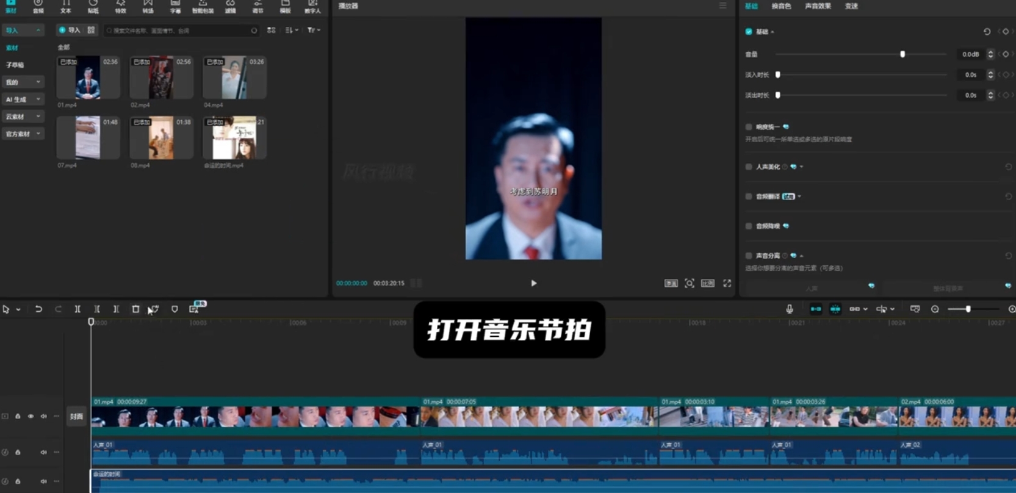Expand the 云素材 sidebar section
Screen dimensions: 1016x493
pos(22,117)
